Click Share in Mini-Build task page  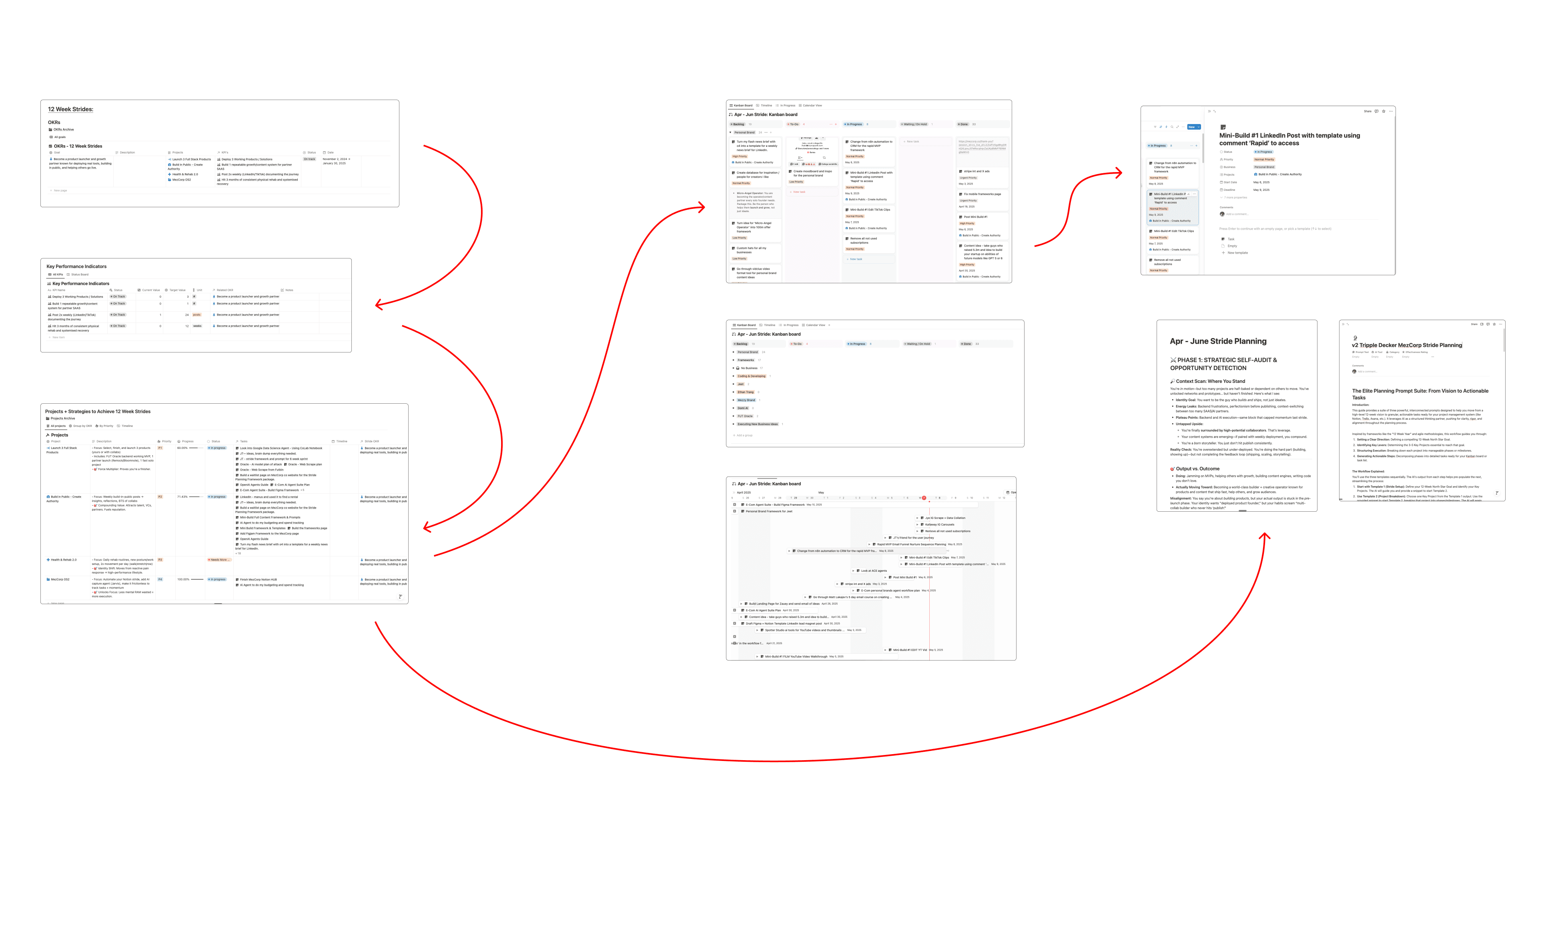click(x=1367, y=111)
